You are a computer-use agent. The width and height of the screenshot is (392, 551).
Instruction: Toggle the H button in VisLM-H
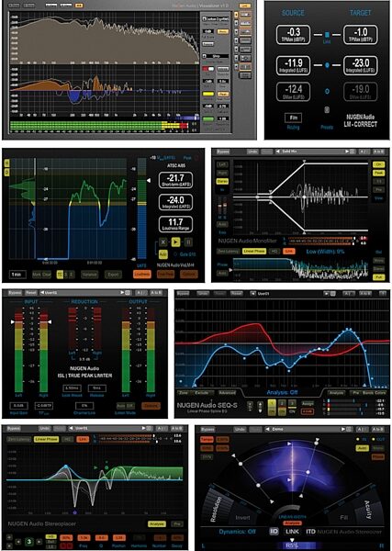(6, 163)
